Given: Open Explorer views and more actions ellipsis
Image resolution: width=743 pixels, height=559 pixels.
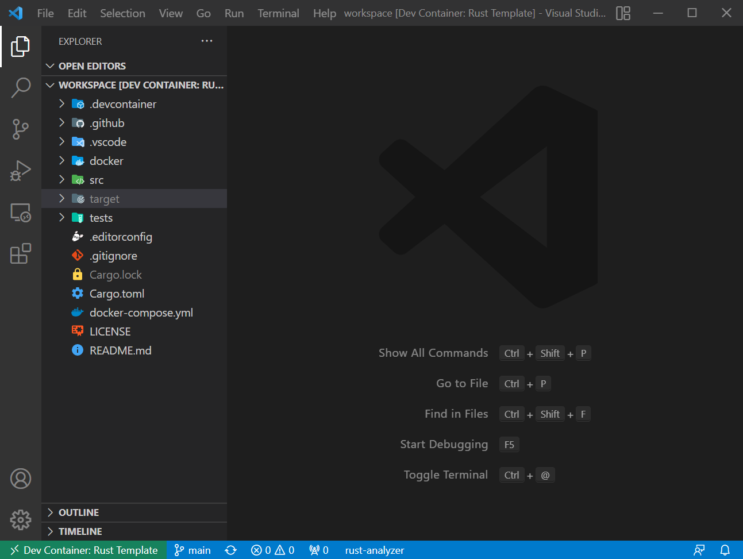Looking at the screenshot, I should click(207, 41).
